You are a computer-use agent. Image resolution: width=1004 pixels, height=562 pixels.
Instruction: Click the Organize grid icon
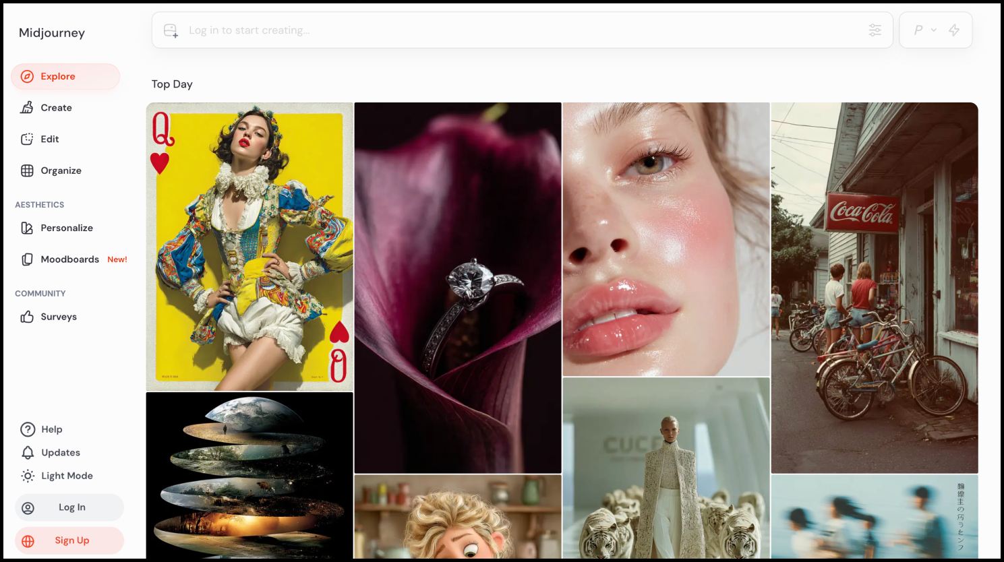coord(27,170)
